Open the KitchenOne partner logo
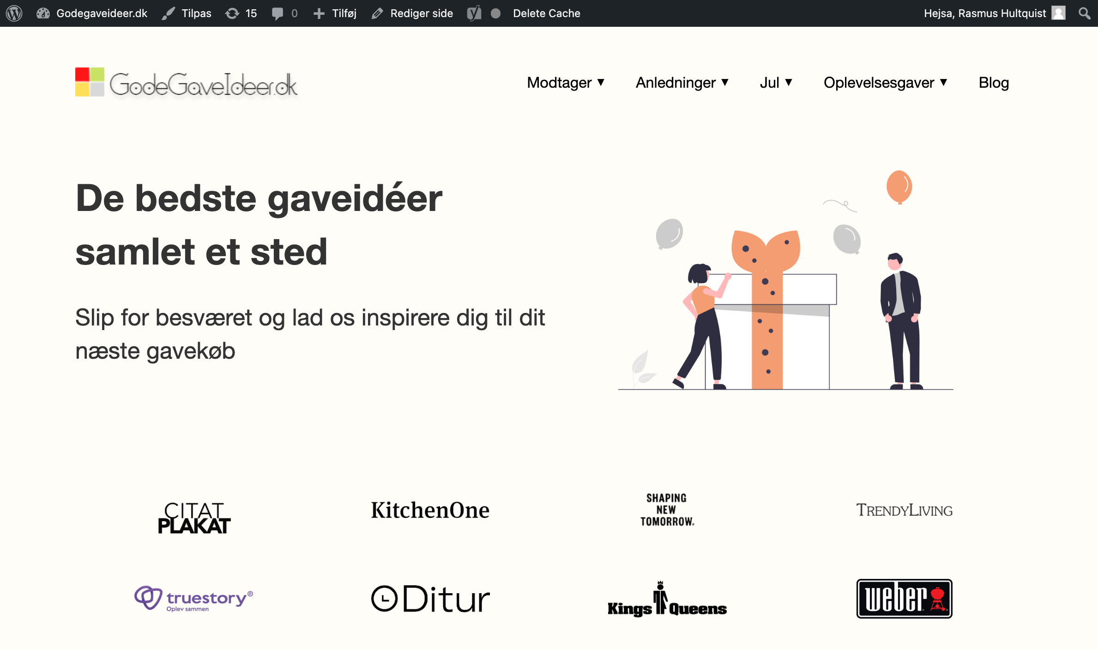The image size is (1098, 650). [x=430, y=510]
